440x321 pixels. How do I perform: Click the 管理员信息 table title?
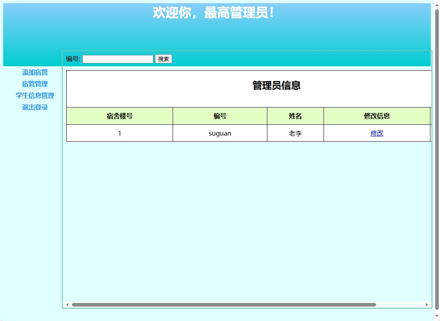(x=276, y=85)
